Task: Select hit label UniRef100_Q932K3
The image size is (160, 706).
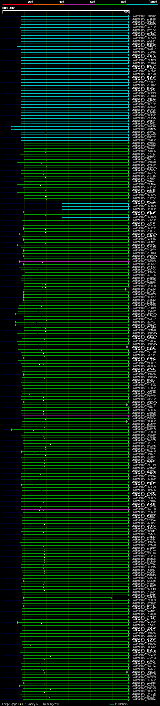Action: pos(143,101)
